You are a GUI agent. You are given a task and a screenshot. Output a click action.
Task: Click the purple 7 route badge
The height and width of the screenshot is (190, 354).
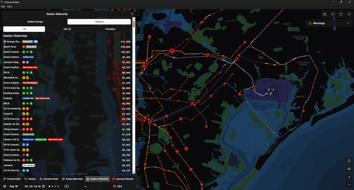click(24, 155)
